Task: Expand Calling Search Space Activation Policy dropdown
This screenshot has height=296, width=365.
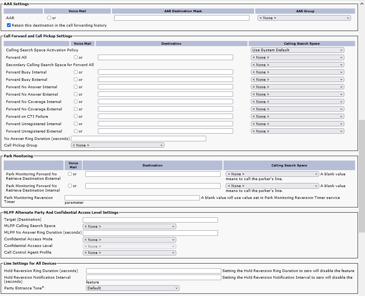Action: tap(297, 50)
